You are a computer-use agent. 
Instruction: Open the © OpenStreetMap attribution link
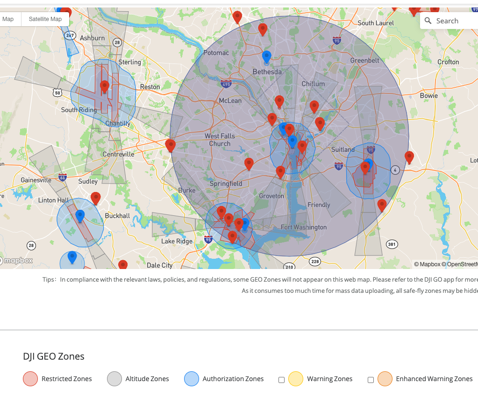pyautogui.click(x=460, y=264)
